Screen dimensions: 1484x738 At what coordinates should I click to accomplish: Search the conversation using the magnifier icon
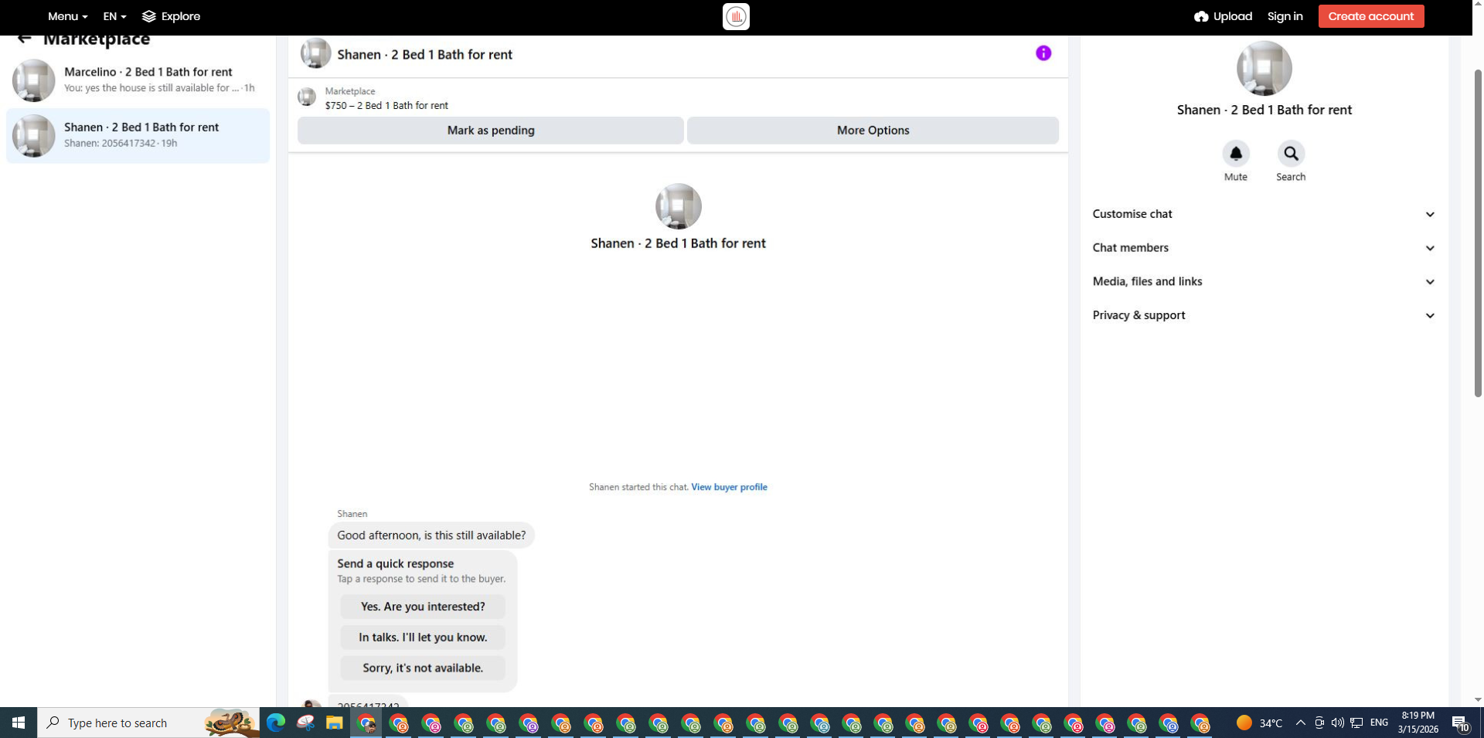click(x=1291, y=154)
